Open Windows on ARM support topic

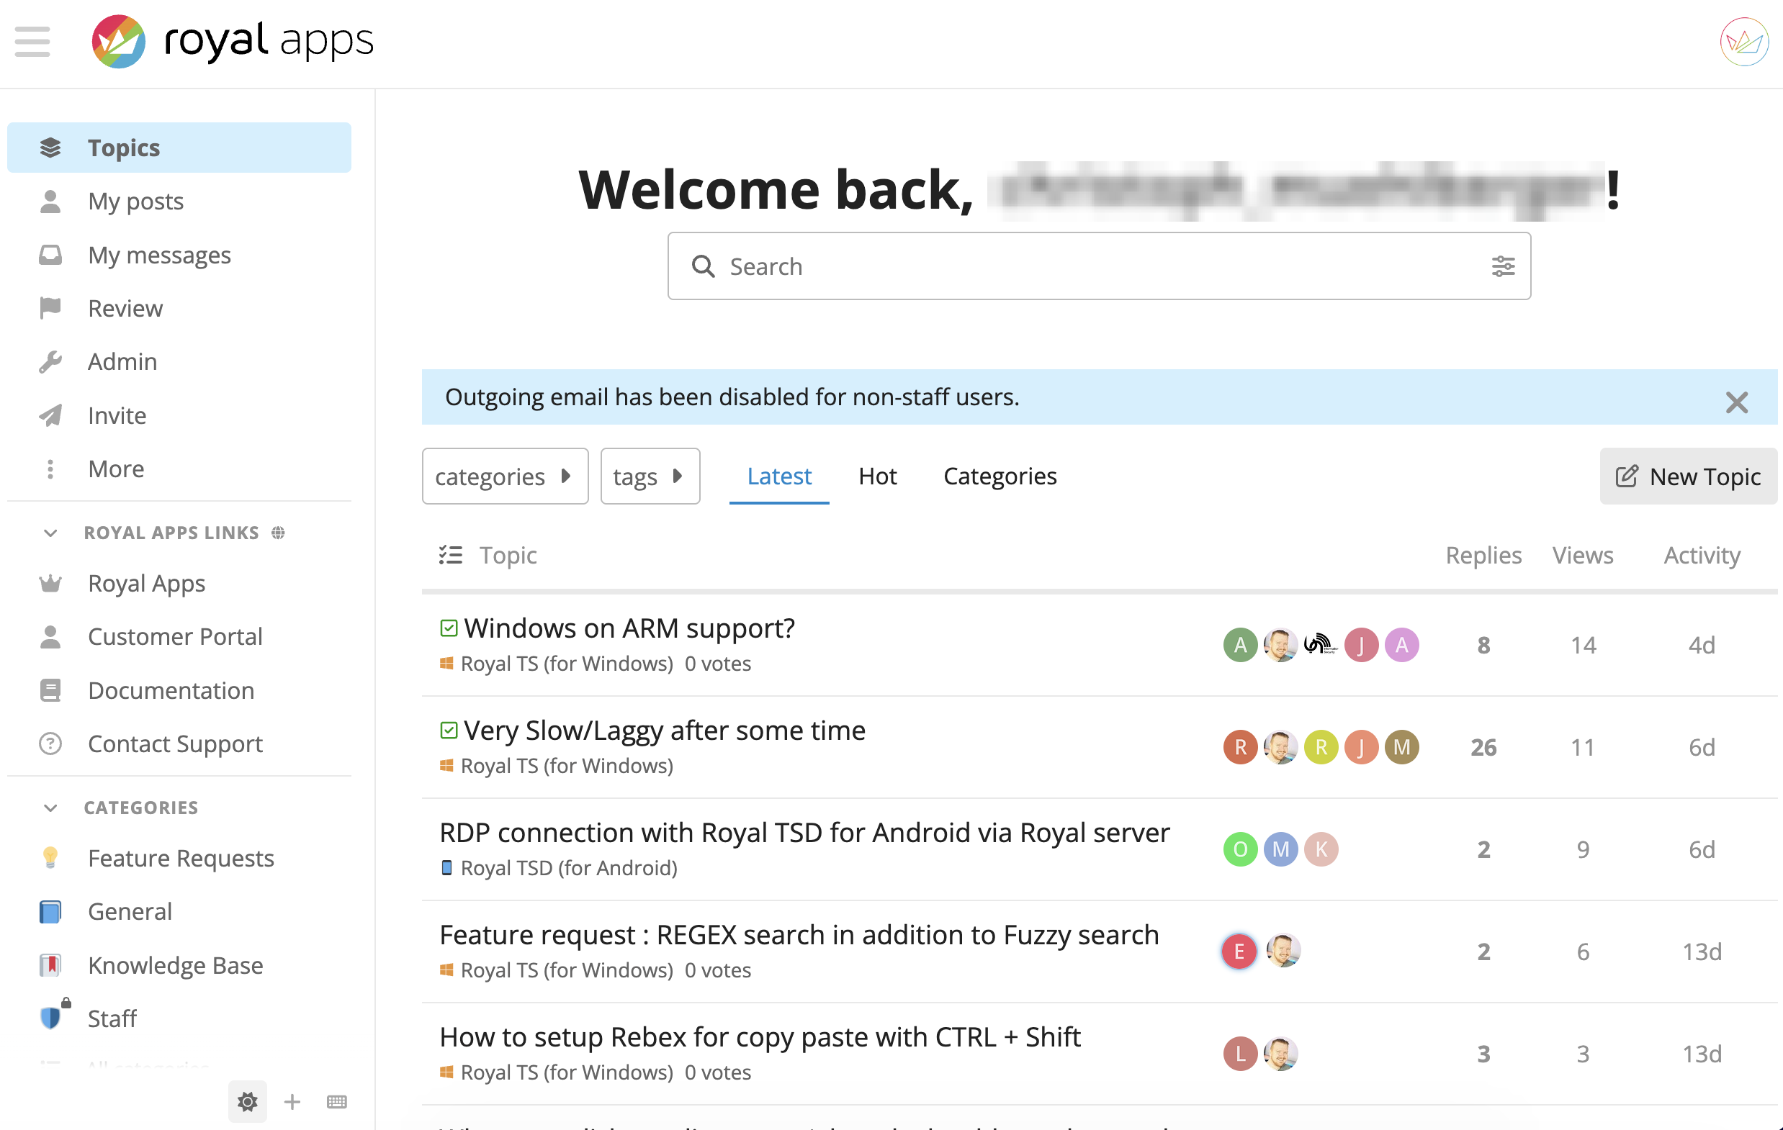coord(629,628)
